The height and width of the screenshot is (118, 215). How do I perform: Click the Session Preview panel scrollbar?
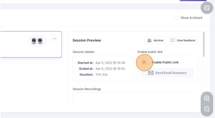(204, 44)
